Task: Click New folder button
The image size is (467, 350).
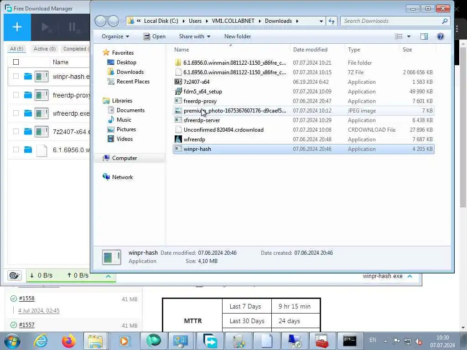Action: tap(237, 36)
